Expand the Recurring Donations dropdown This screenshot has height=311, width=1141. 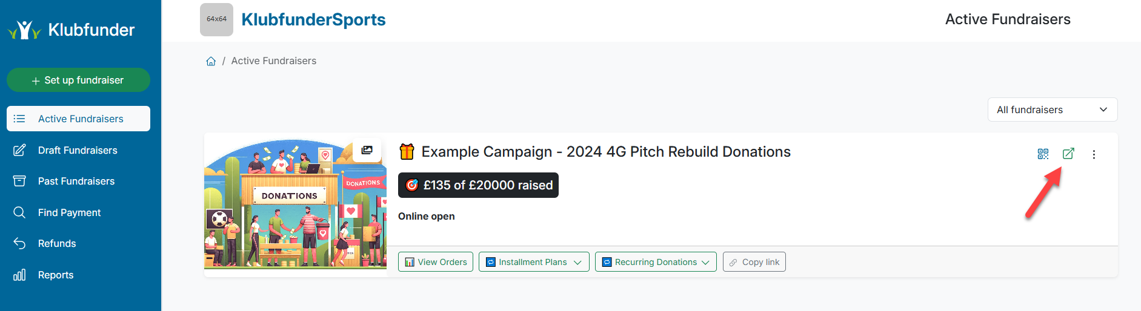(656, 262)
